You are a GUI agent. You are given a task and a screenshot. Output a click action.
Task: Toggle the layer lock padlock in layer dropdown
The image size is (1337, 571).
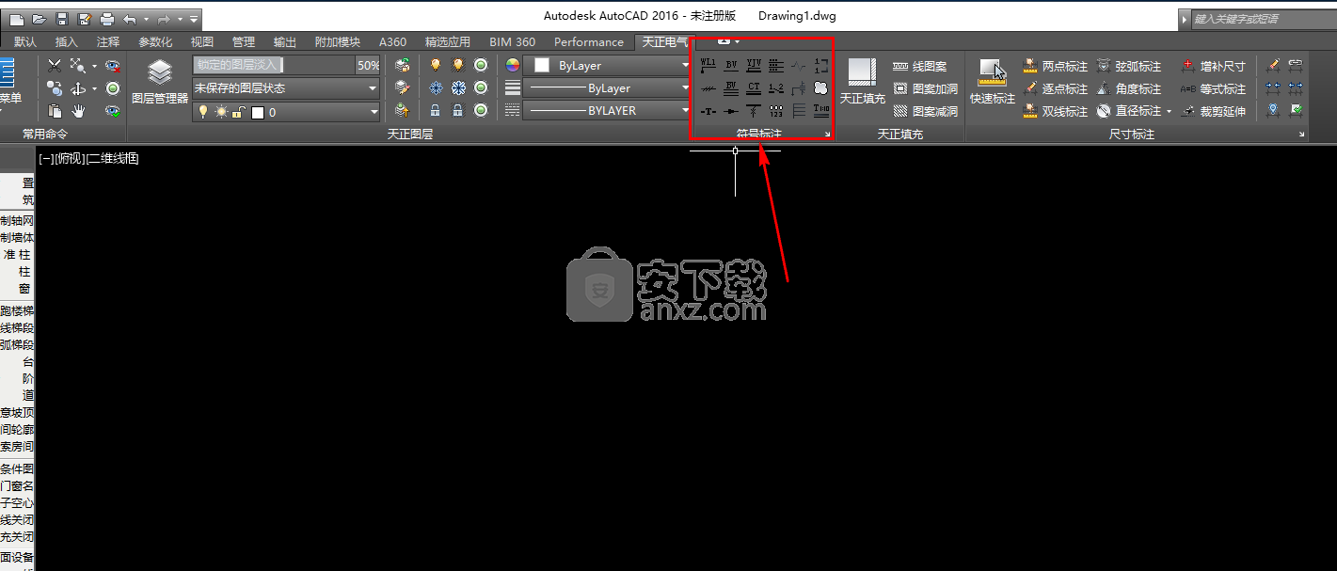(x=239, y=112)
